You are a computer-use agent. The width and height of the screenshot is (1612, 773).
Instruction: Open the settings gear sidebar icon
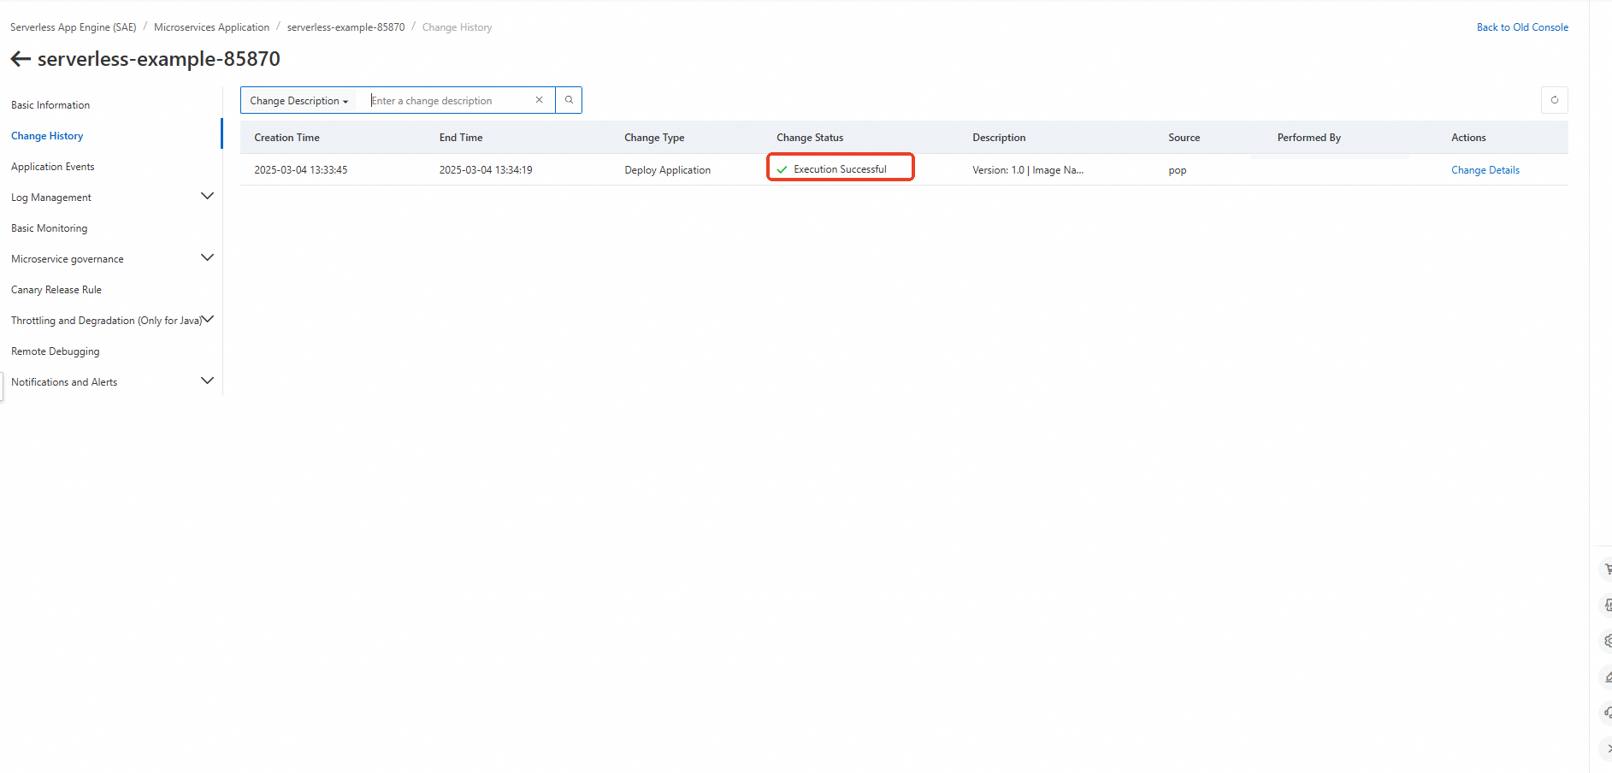coord(1607,640)
